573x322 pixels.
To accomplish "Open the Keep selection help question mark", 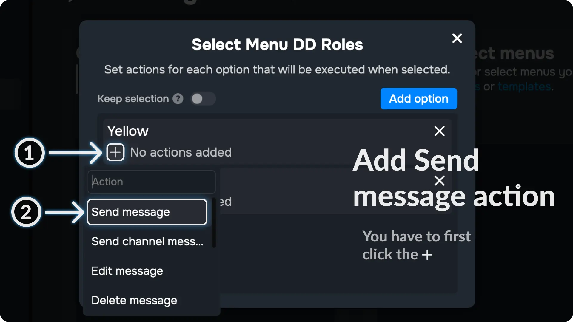I will click(x=178, y=99).
